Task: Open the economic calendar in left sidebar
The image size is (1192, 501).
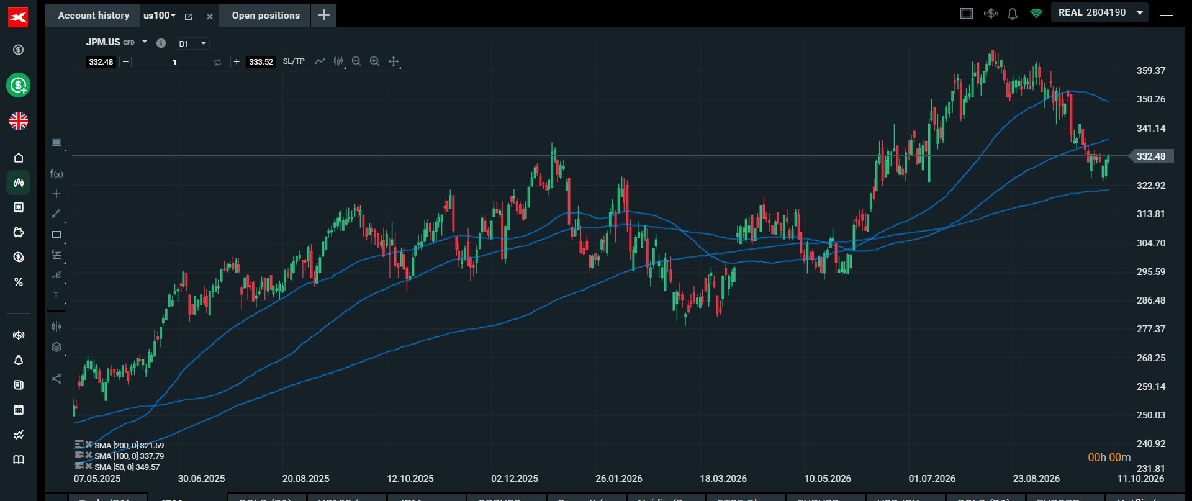Action: tap(19, 410)
